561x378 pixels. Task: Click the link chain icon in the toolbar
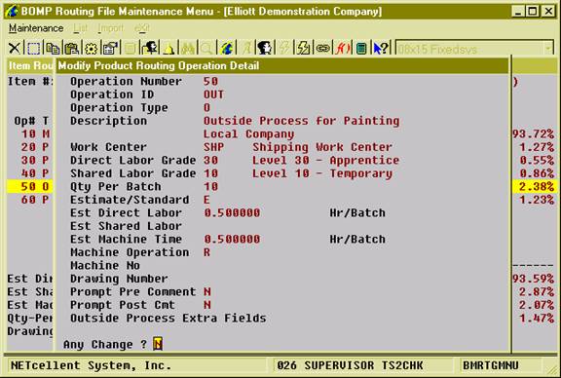[322, 48]
